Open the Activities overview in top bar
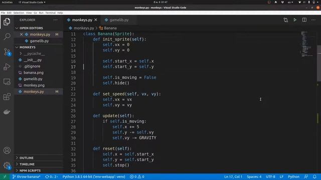321x180 pixels. [x=7, y=2]
